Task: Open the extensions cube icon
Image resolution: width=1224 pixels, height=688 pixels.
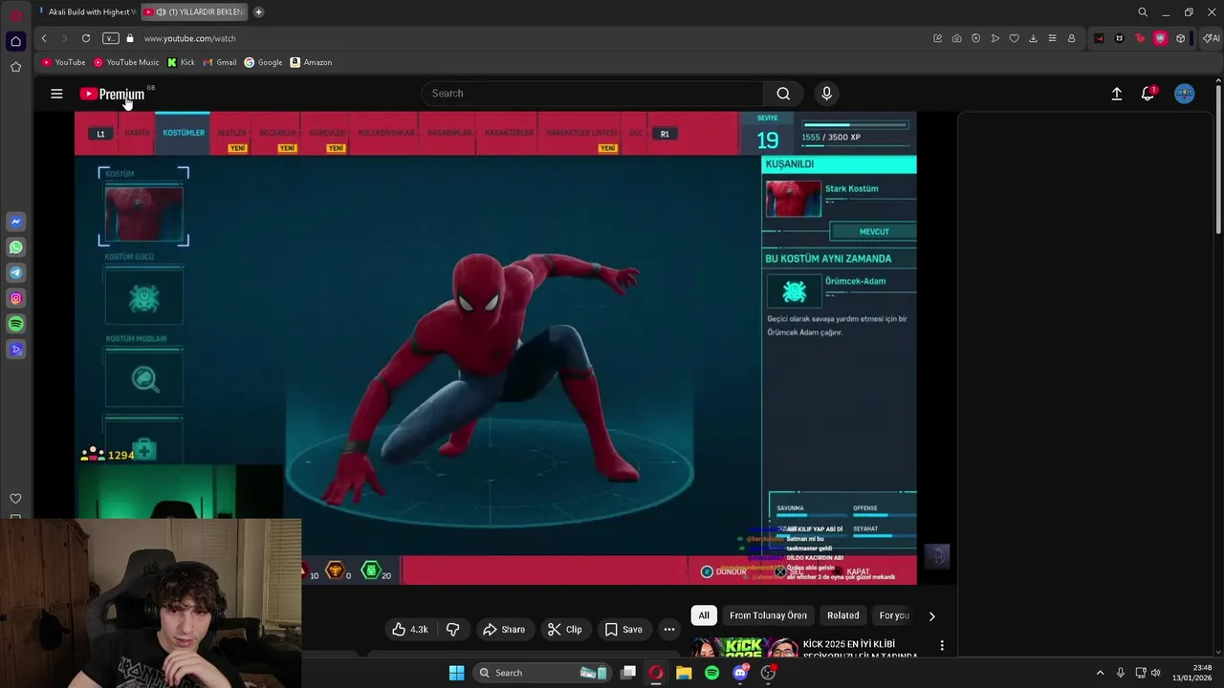Action: [1181, 38]
